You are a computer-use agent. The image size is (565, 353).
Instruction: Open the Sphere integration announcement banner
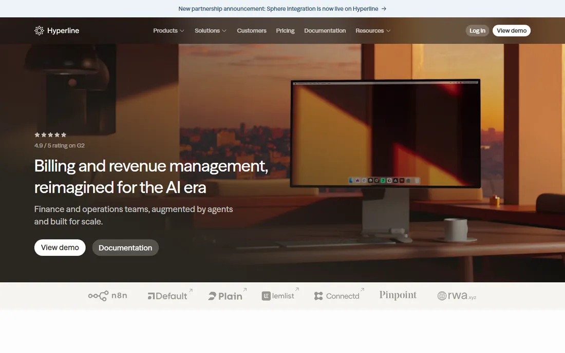click(x=282, y=9)
